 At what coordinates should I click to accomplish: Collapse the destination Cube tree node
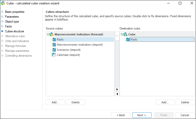coord(122,34)
